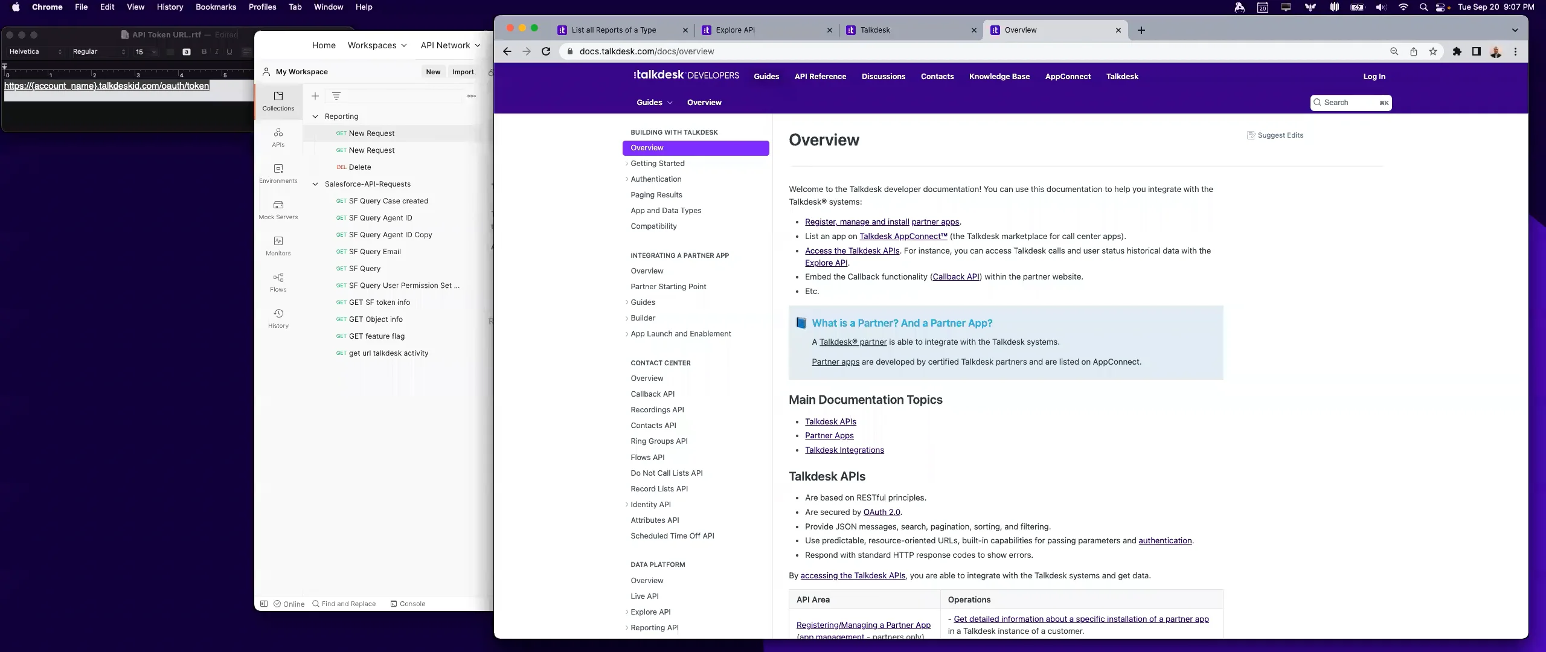Reload the docs.talkdesk.com page
This screenshot has height=652, width=1546.
pos(546,51)
